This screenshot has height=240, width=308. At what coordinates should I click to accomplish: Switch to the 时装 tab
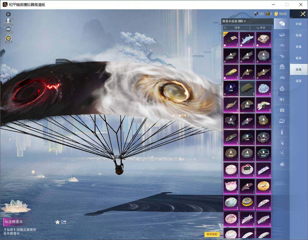[x=299, y=24]
